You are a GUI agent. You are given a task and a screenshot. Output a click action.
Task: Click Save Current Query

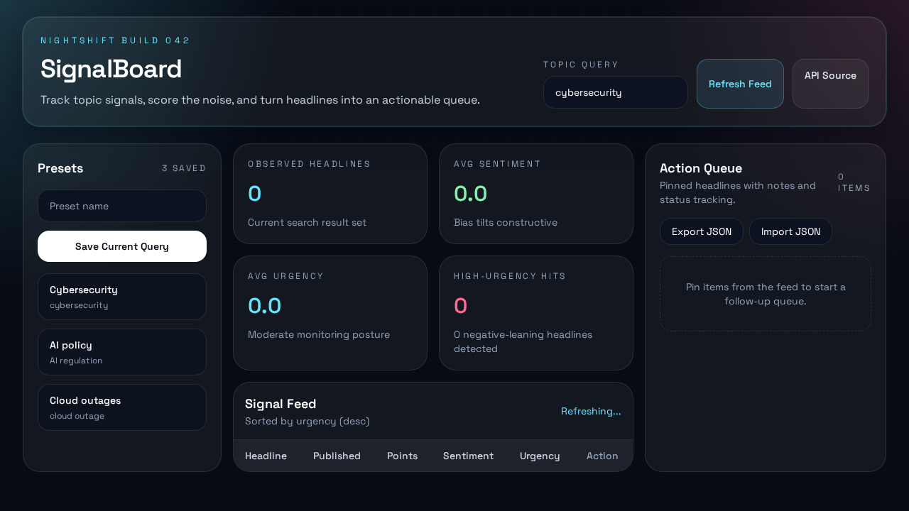pyautogui.click(x=121, y=246)
